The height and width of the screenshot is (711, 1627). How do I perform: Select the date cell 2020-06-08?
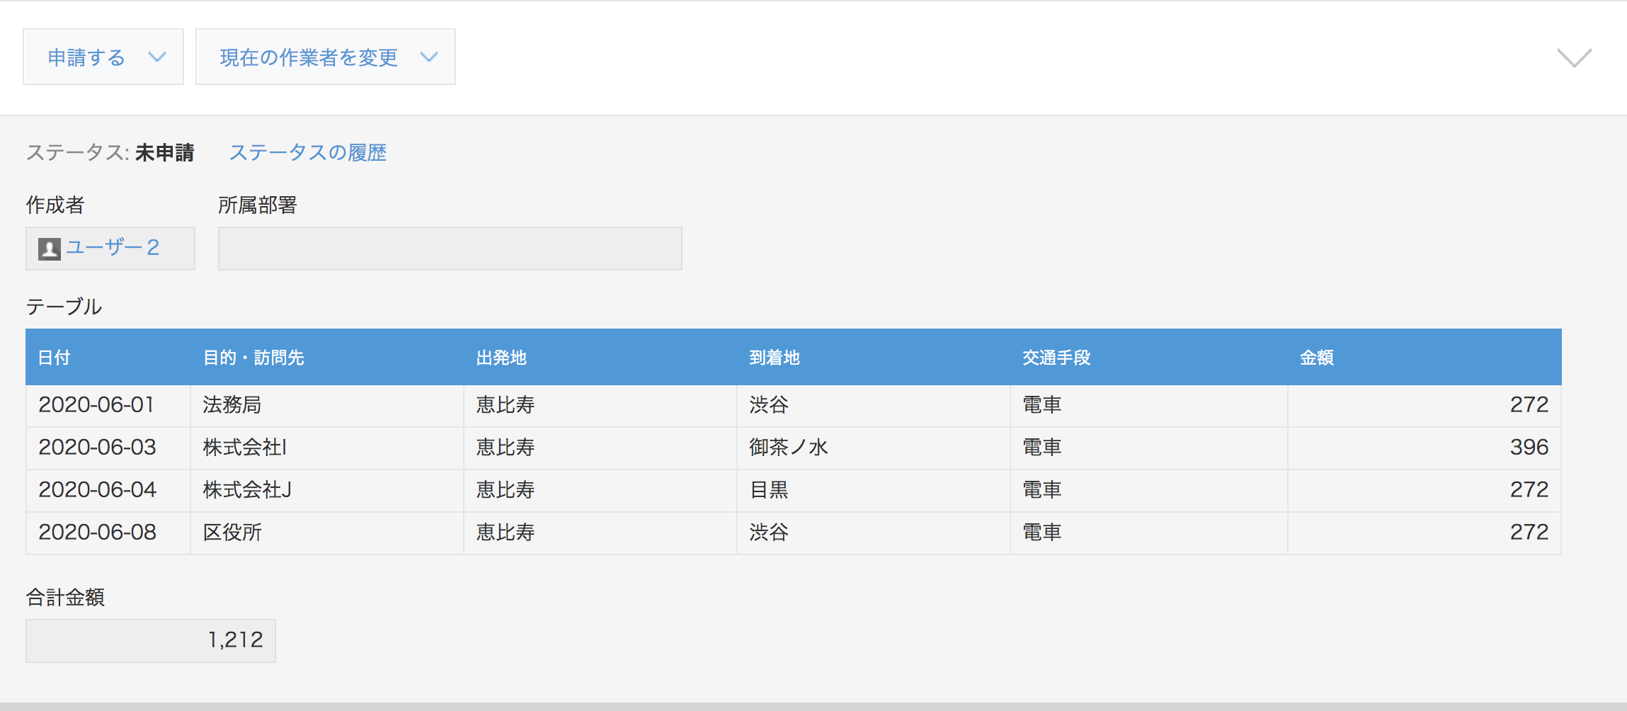(108, 533)
